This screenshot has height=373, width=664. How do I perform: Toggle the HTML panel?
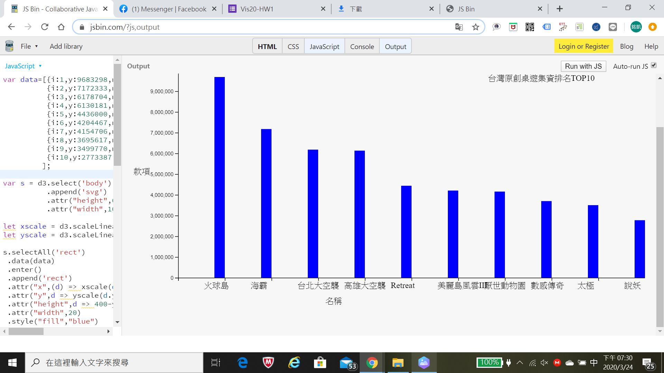267,46
